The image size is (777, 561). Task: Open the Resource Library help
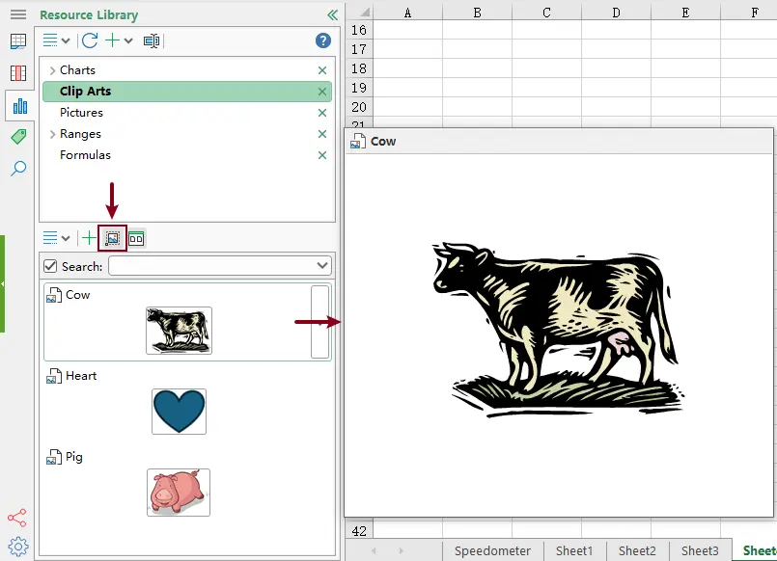[323, 40]
